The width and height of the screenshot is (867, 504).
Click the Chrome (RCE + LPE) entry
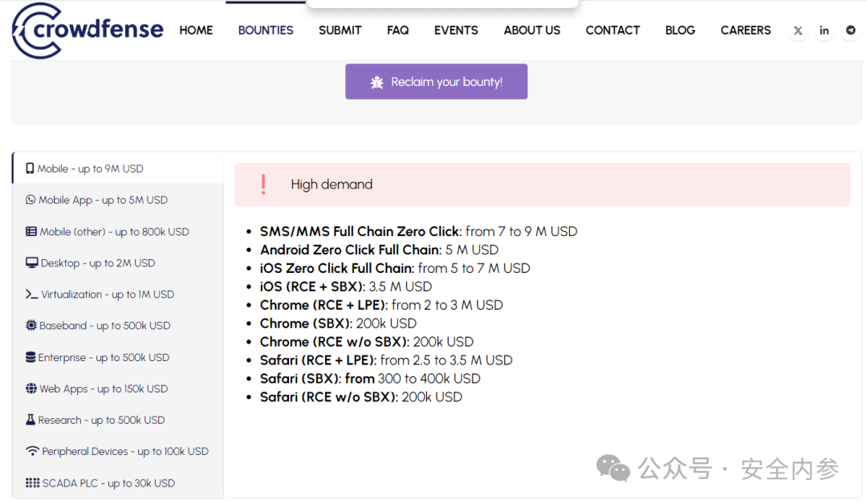coord(381,304)
